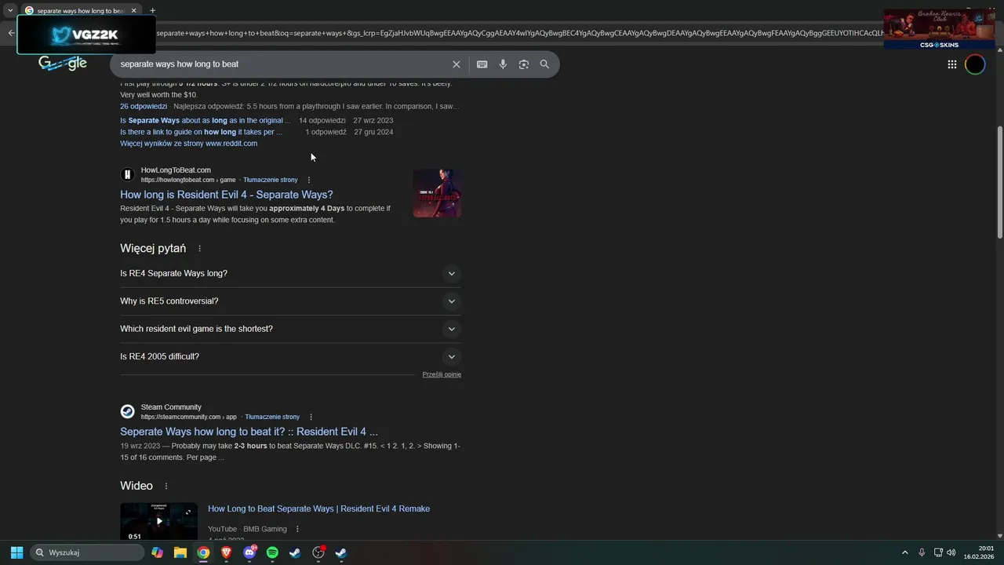Click the HowLongToBeat site favicon

[127, 175]
